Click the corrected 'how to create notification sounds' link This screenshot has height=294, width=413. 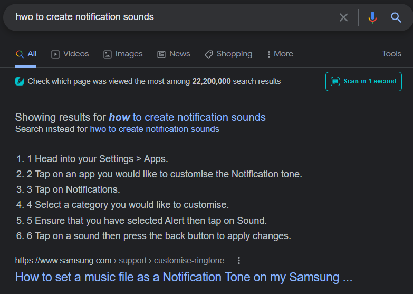point(187,117)
